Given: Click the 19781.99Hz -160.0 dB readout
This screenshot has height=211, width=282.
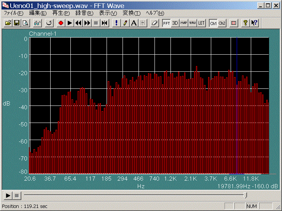Looking at the screenshot, I should pos(248,186).
